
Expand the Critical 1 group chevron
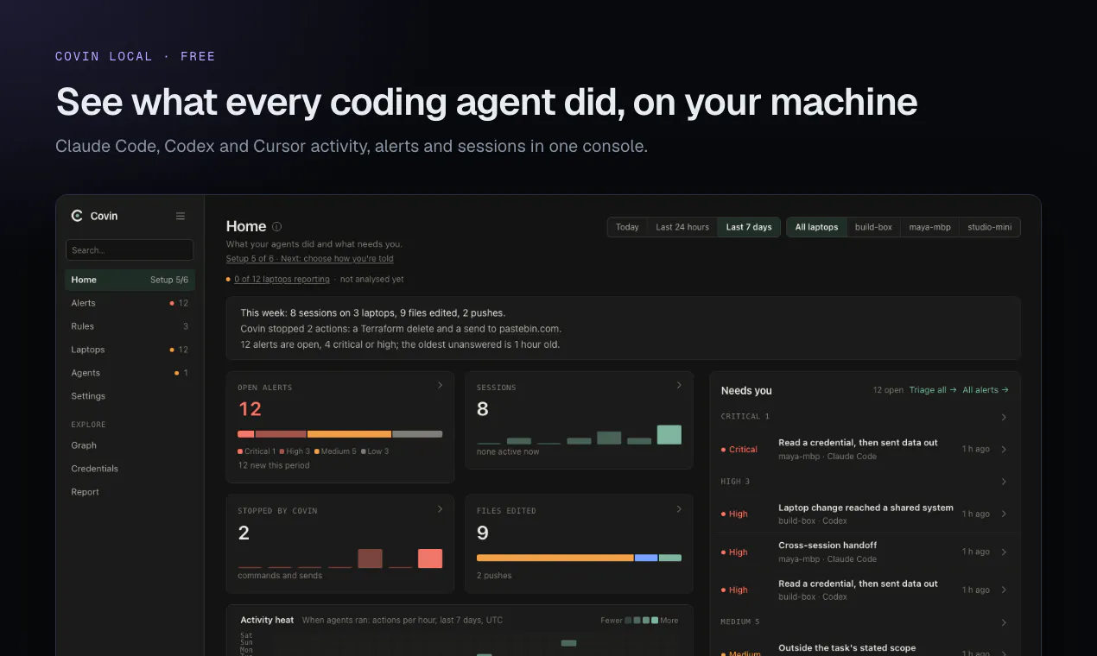tap(1004, 417)
